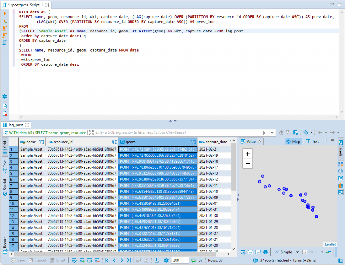The image size is (345, 265).
Task: Copy map as picture icon
Action: click(x=250, y=252)
